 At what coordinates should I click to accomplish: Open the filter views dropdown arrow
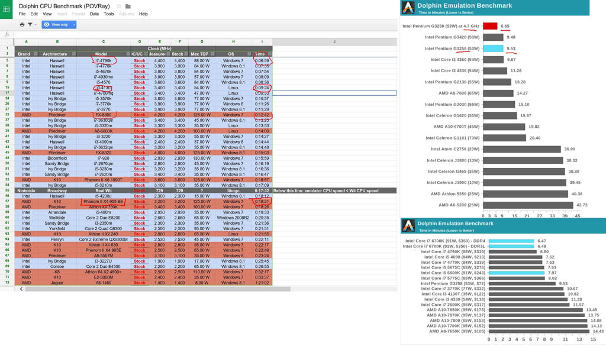36,25
